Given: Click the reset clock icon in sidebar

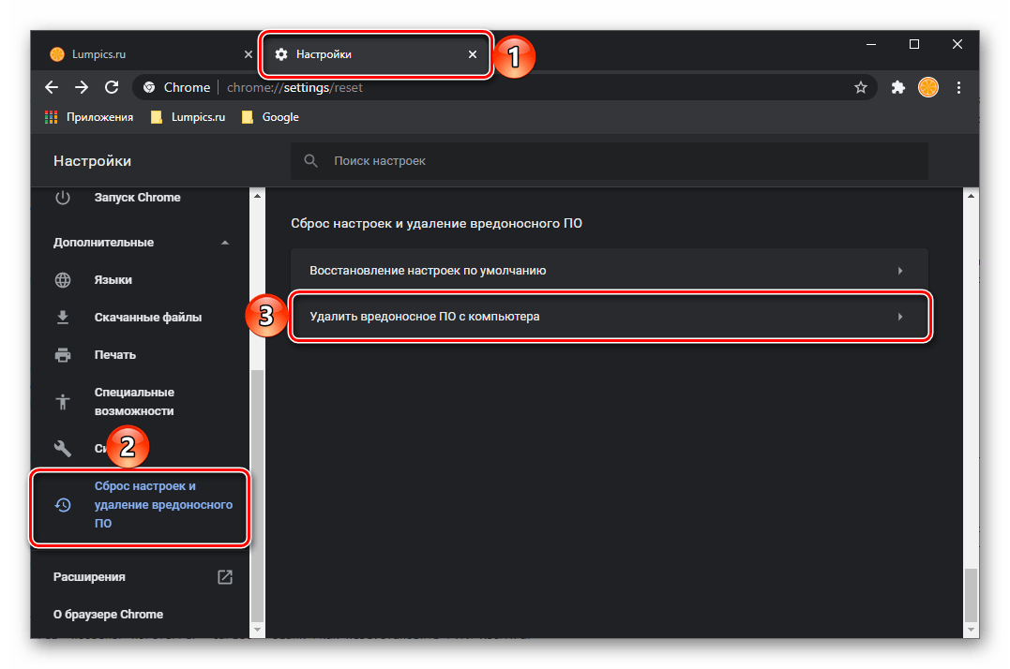Looking at the screenshot, I should point(63,505).
